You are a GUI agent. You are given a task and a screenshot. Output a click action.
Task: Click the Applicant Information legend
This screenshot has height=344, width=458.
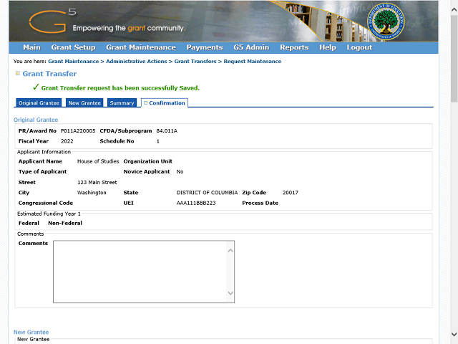[44, 152]
